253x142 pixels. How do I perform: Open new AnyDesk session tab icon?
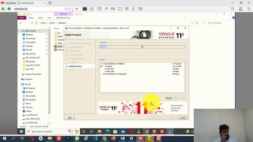click(x=50, y=3)
